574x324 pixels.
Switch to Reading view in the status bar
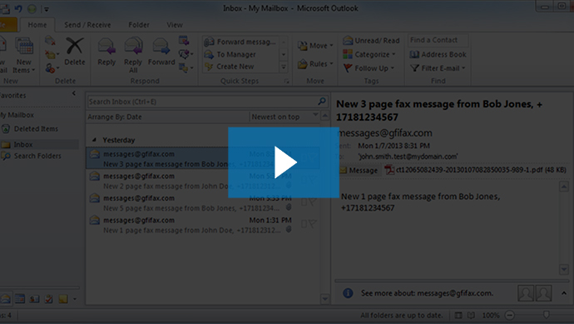(x=471, y=315)
